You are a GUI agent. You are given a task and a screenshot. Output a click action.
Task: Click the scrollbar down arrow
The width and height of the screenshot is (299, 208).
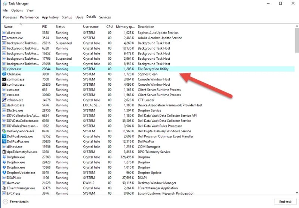(297, 193)
